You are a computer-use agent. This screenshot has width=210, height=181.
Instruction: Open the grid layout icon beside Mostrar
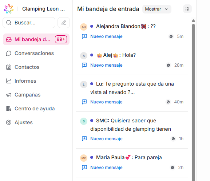tap(187, 9)
